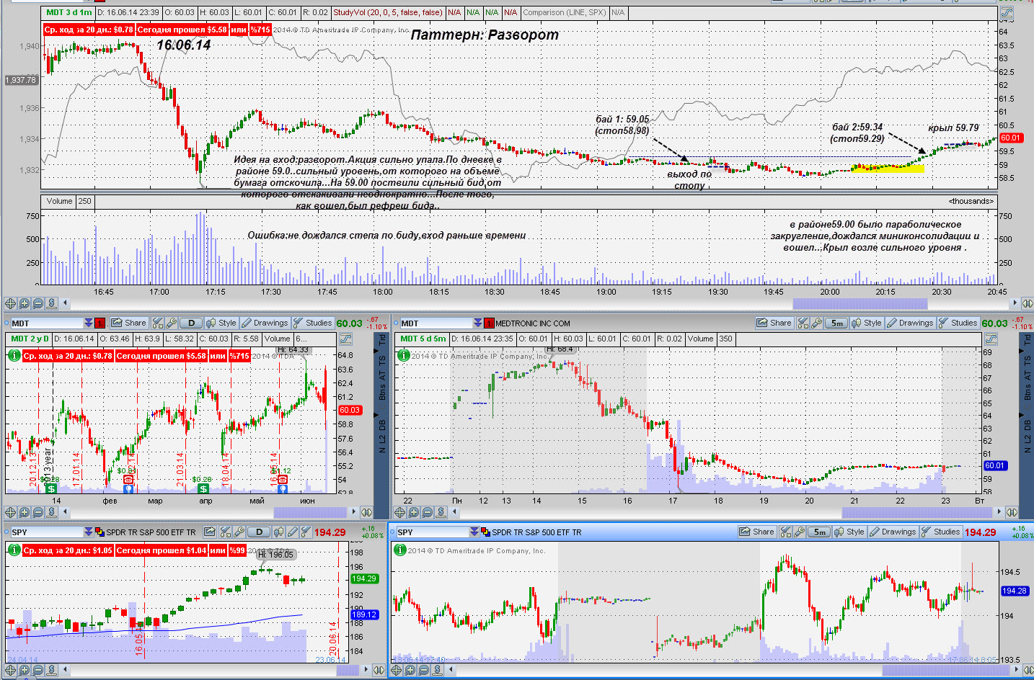The height and width of the screenshot is (680, 1034).
Task: Zoom in on the MDT daily chart
Action: 24,512
